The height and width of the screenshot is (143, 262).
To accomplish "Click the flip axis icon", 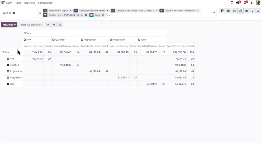I will [x=48, y=25].
